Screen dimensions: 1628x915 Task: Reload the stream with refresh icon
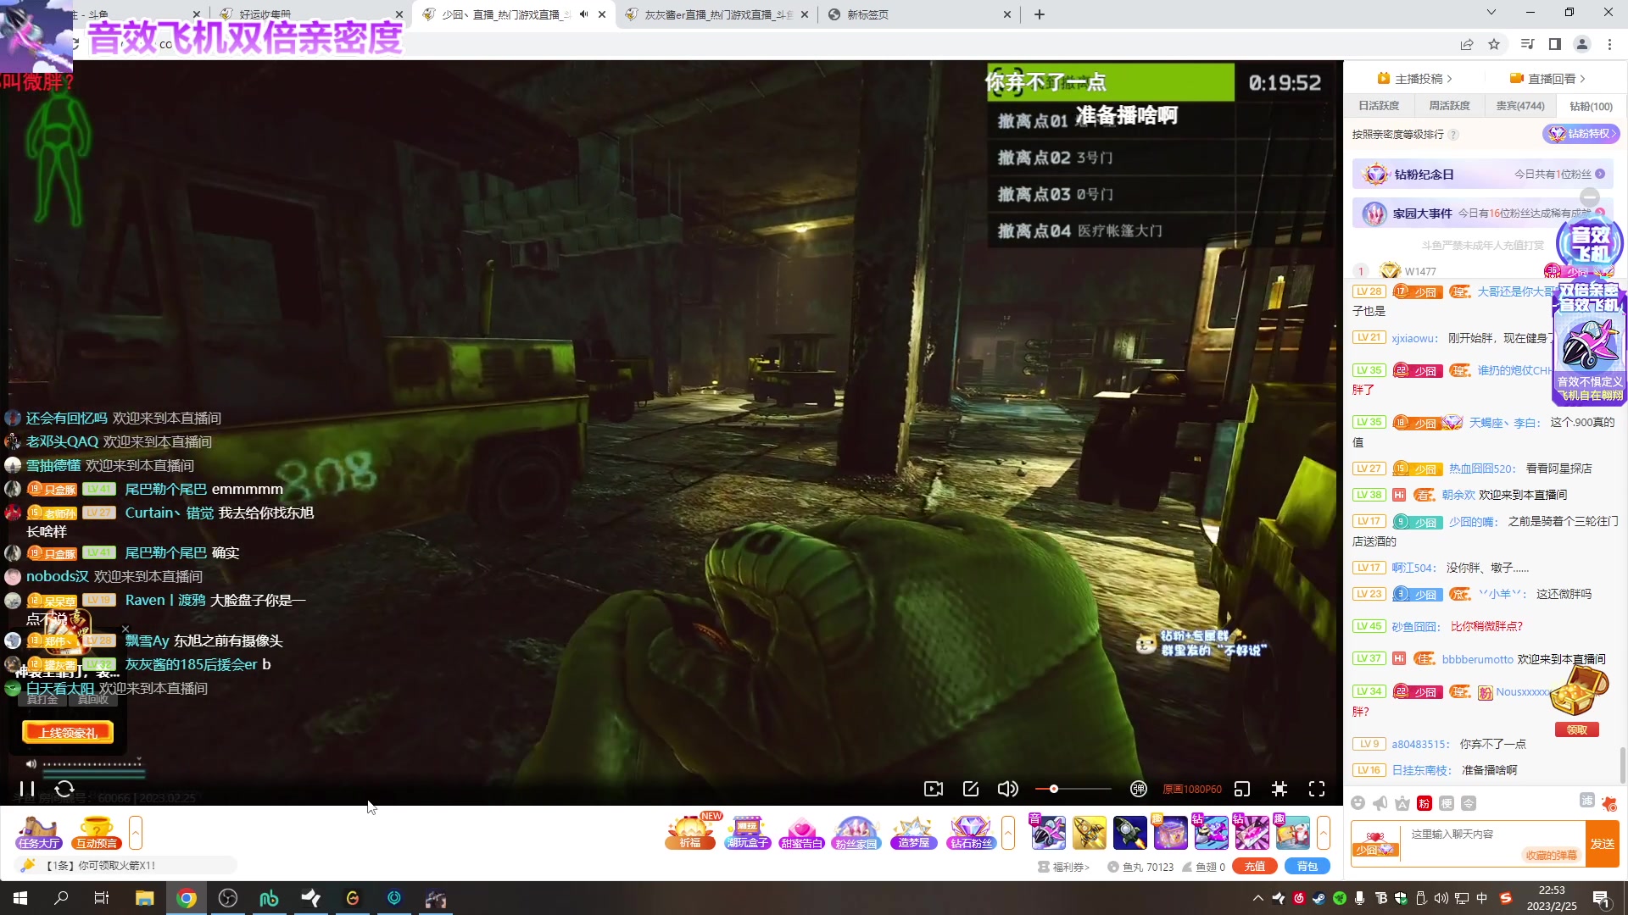(64, 789)
